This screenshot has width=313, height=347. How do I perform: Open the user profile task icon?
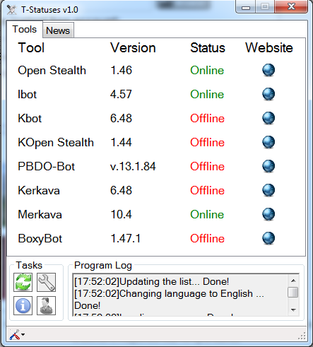click(46, 305)
